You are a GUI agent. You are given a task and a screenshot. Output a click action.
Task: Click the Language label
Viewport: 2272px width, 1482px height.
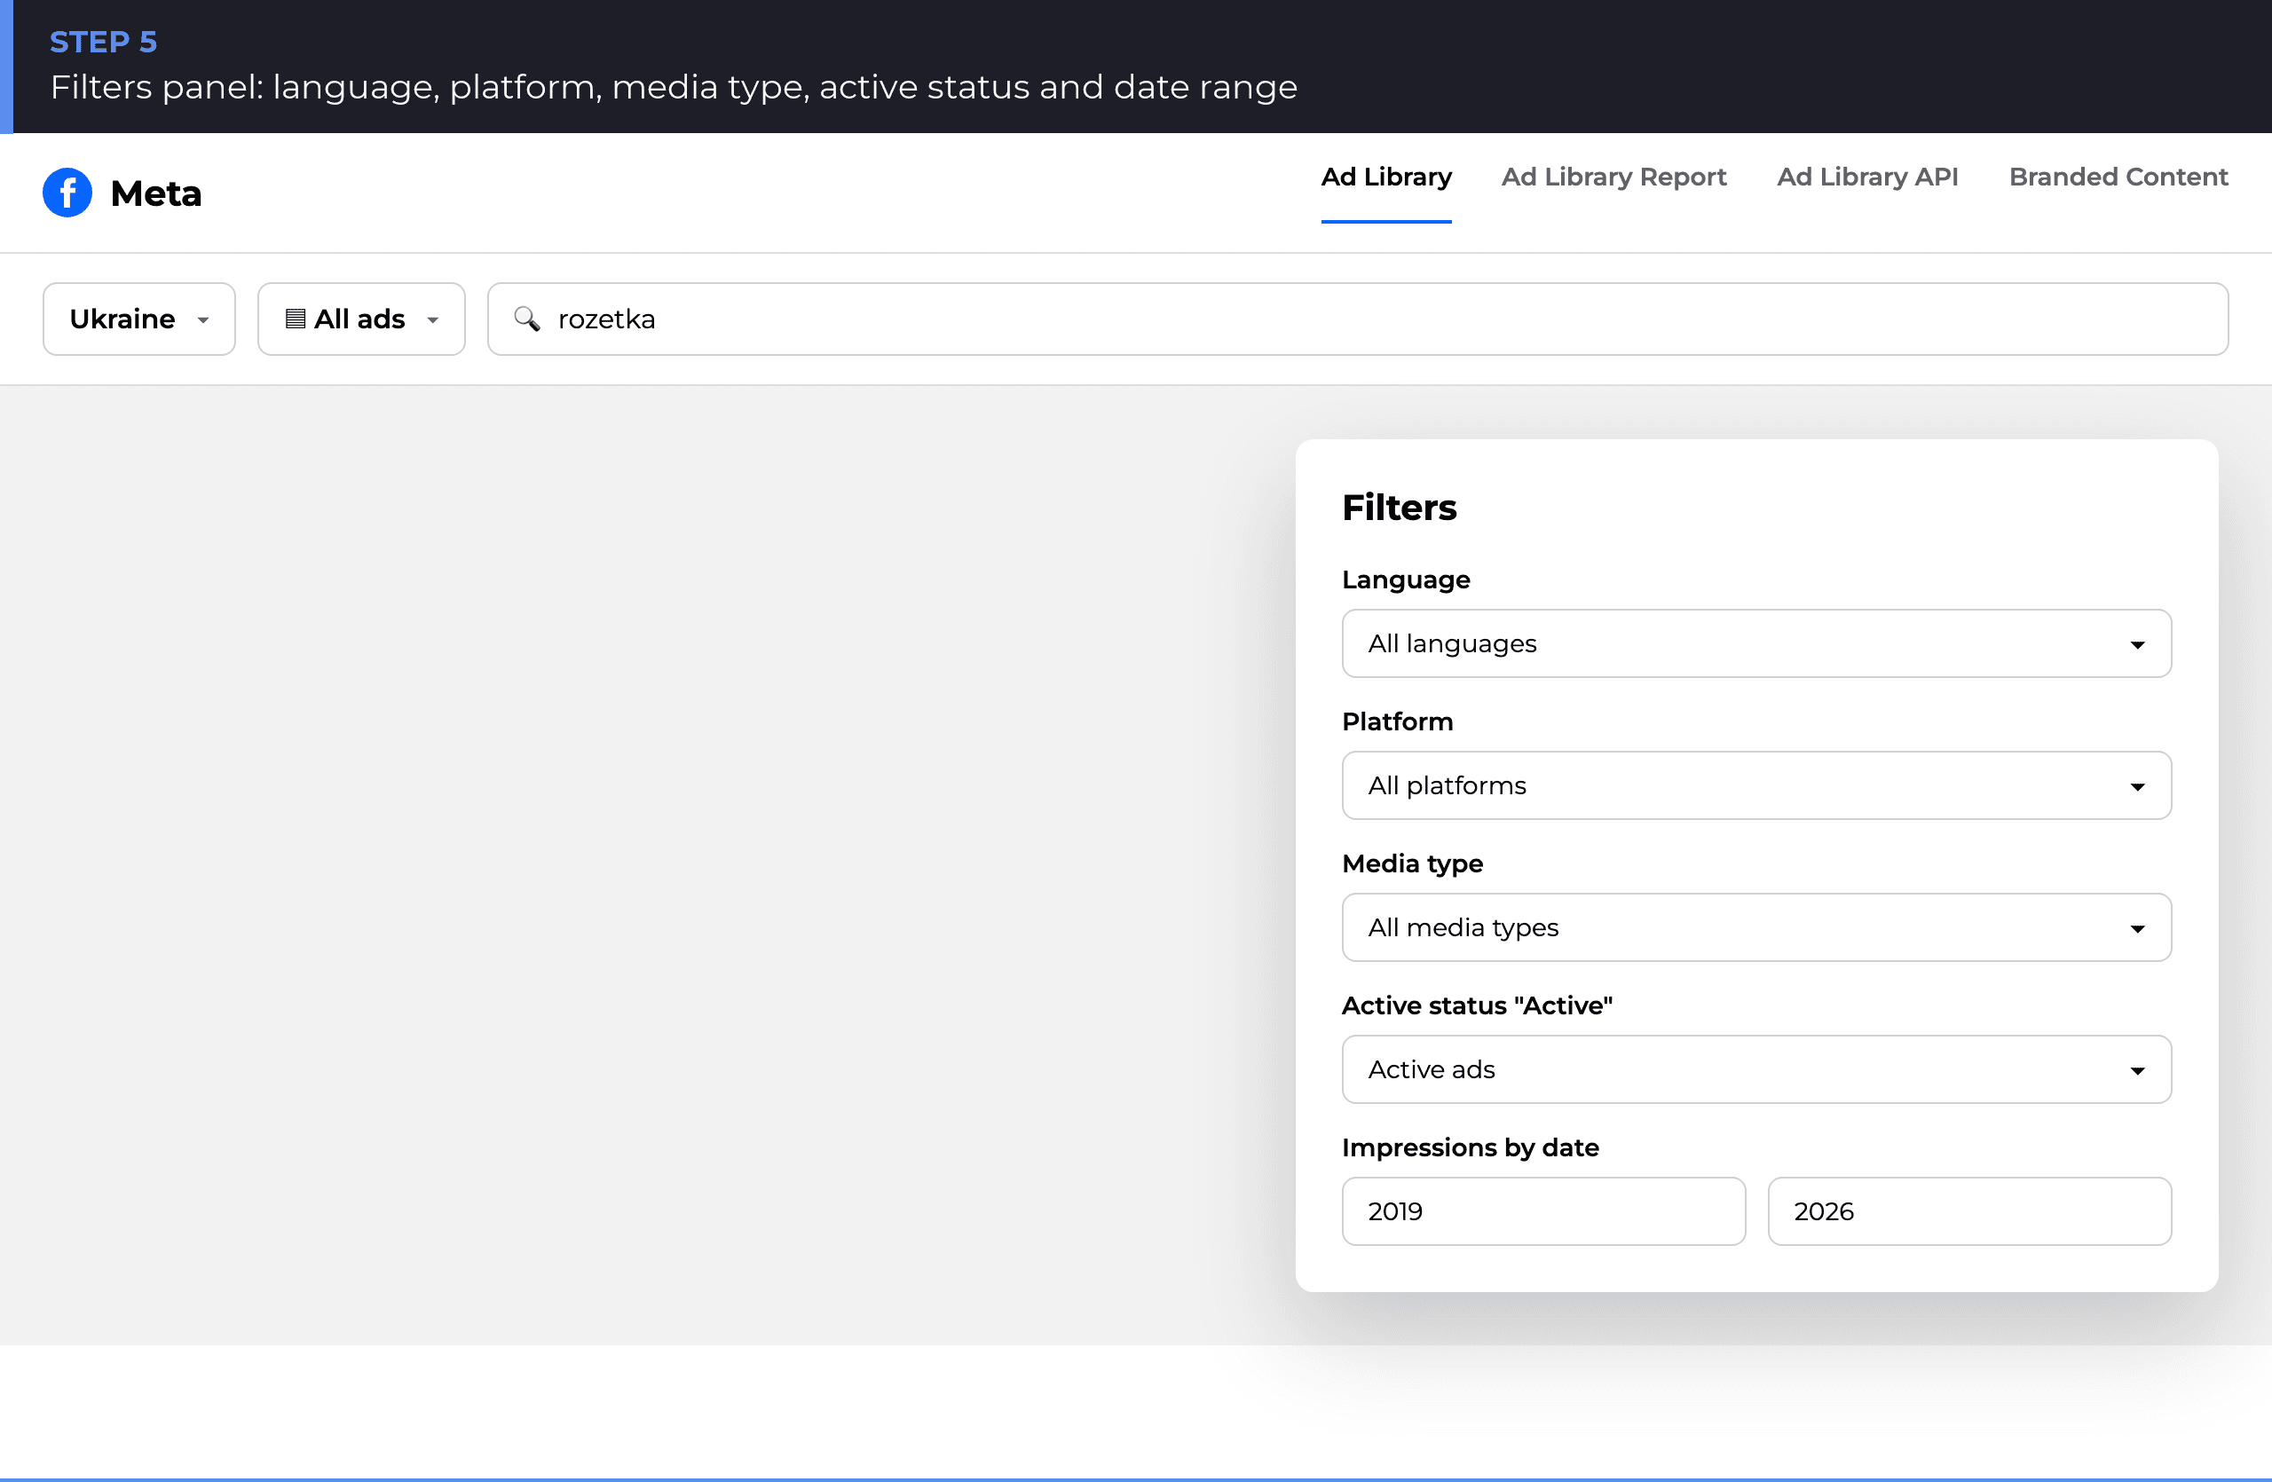point(1406,580)
